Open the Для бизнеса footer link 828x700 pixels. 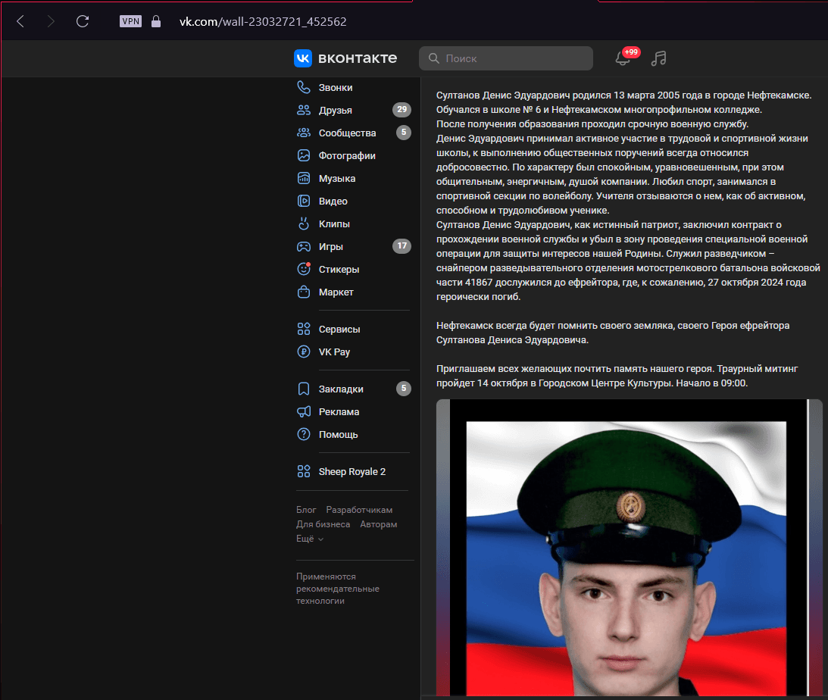(323, 524)
